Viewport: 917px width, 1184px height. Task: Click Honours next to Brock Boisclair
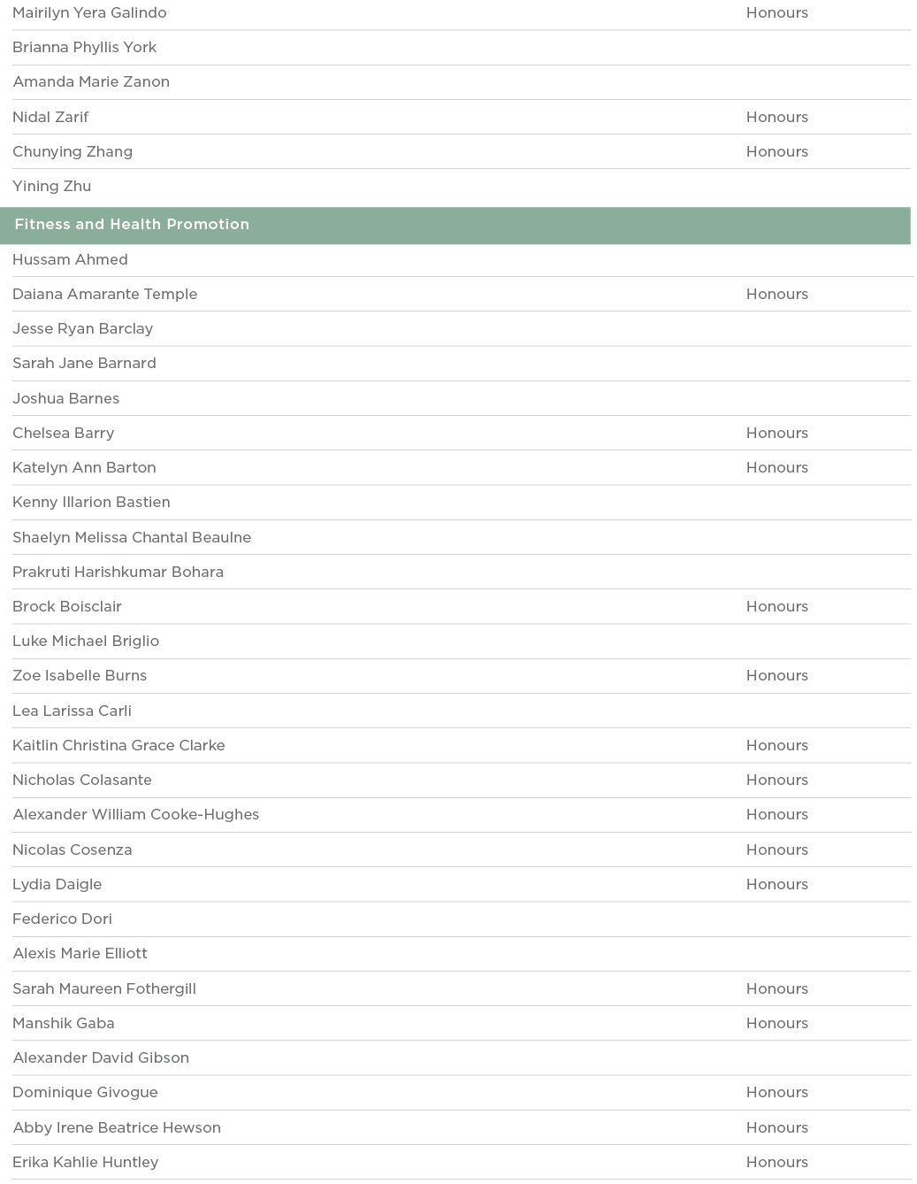tap(776, 606)
